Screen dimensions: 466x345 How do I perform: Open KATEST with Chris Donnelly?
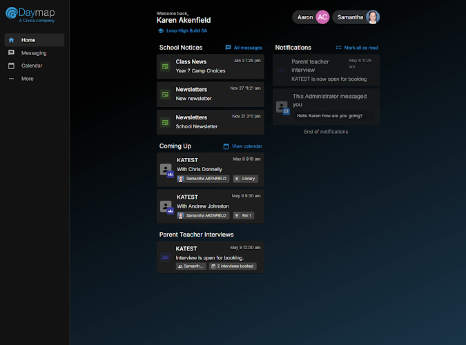211,170
